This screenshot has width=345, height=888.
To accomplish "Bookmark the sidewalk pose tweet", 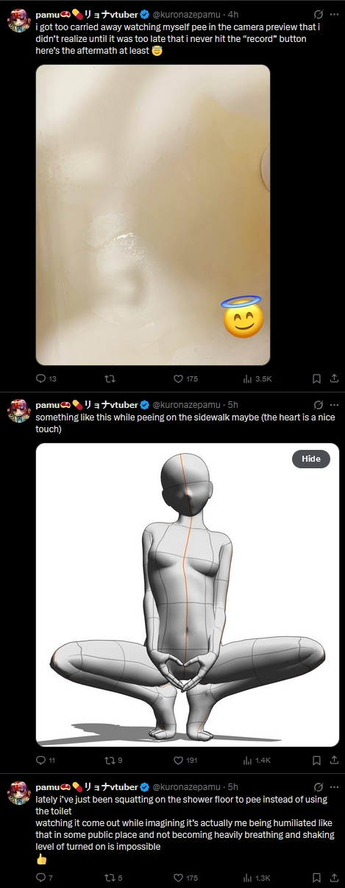I will 316,760.
